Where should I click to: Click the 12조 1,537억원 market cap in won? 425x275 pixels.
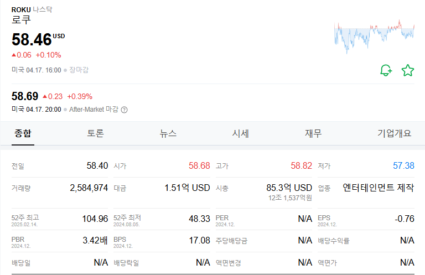click(290, 198)
